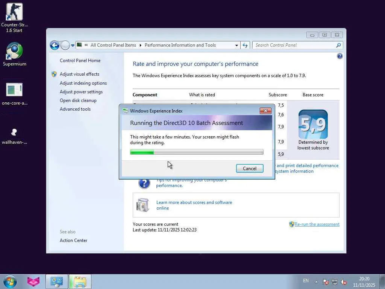The image size is (385, 289).
Task: Click the dialog title bar assessment icon
Action: point(126,111)
